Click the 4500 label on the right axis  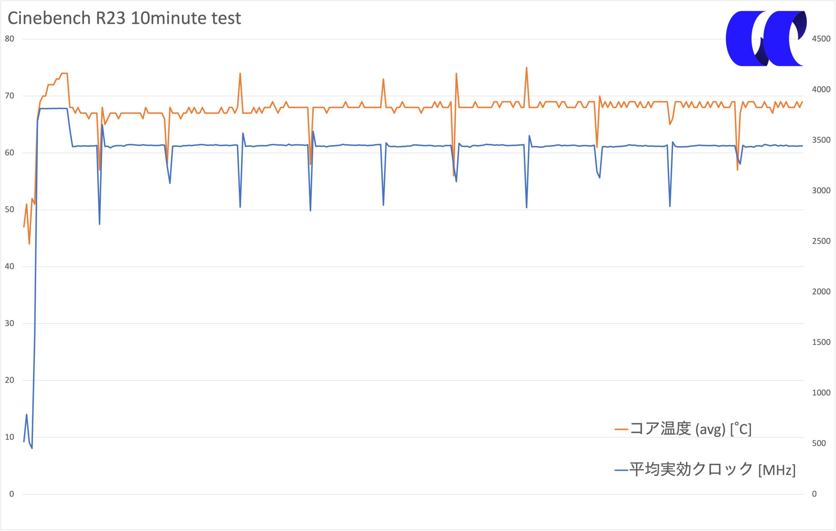[821, 39]
